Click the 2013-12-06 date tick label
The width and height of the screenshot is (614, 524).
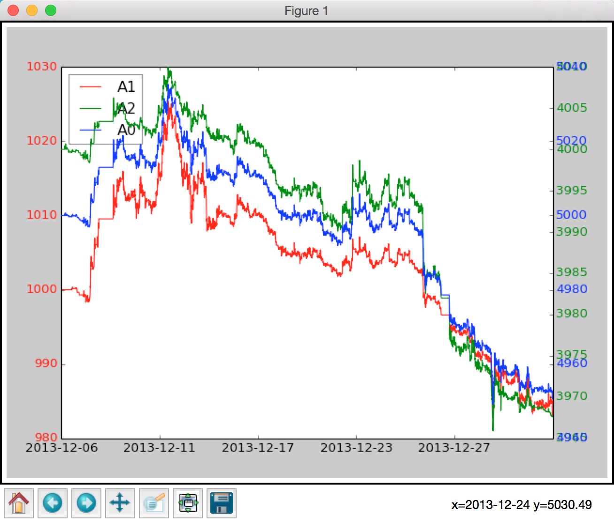click(61, 448)
